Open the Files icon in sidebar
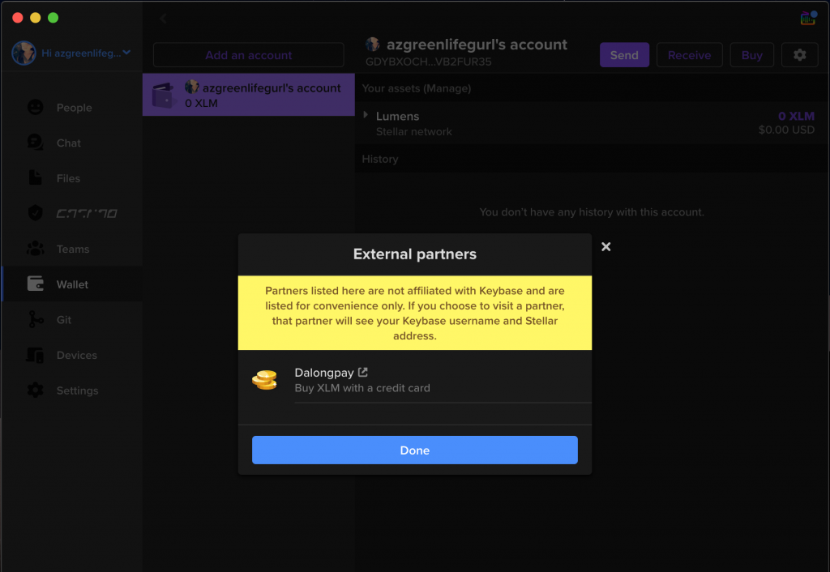 click(35, 177)
